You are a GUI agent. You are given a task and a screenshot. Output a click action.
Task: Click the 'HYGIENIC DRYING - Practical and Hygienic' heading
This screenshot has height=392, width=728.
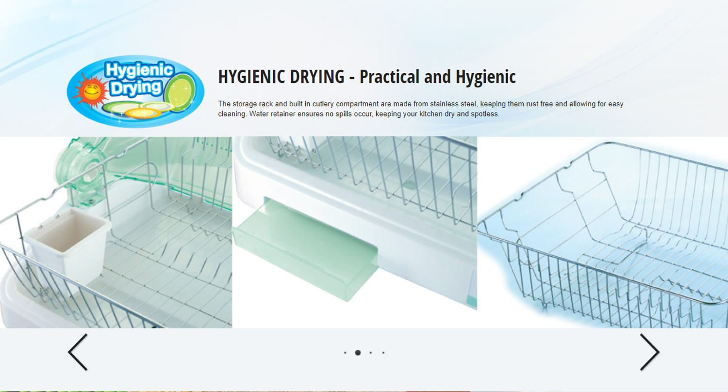(x=367, y=77)
